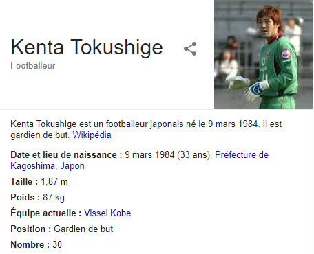Click the Nombre label
The height and width of the screenshot is (254, 314).
coord(30,244)
